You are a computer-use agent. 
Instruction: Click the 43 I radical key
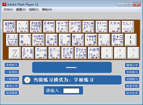(102, 27)
